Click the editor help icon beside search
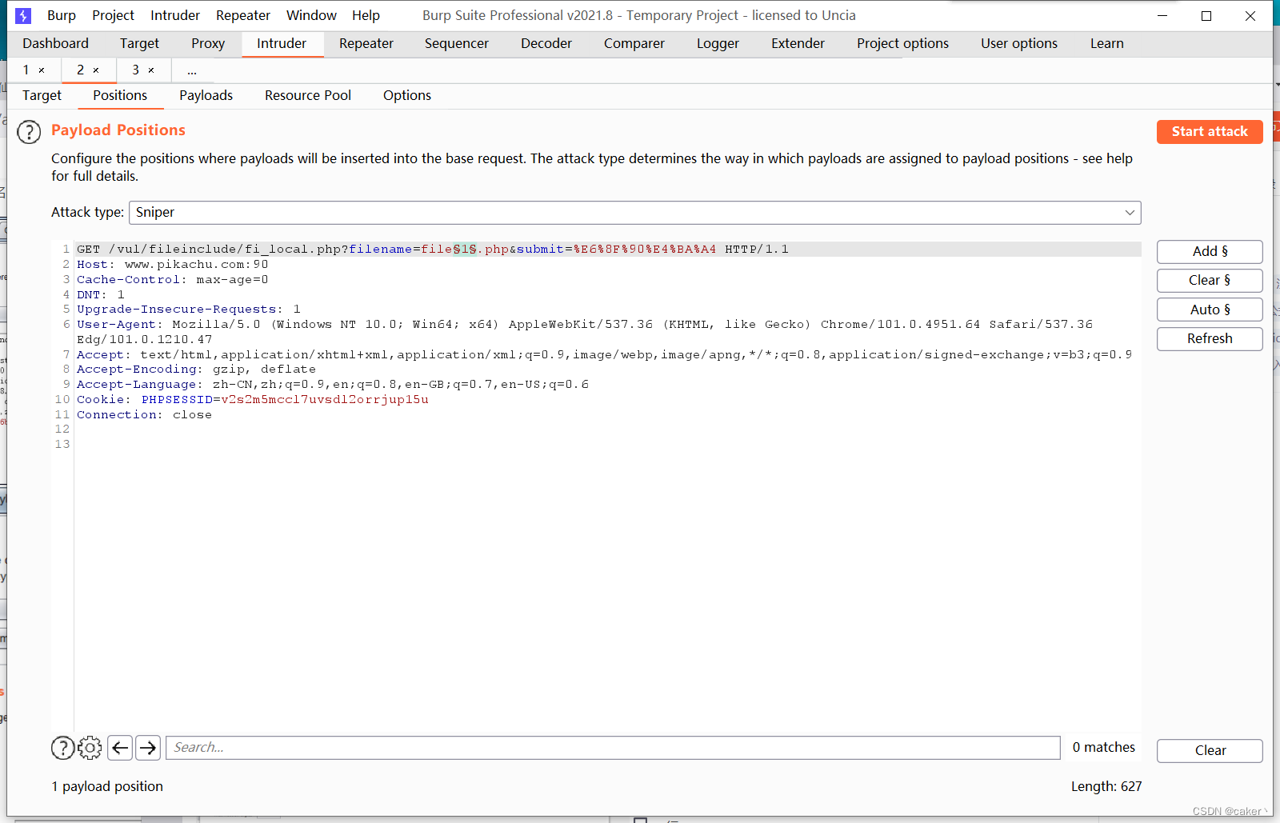The width and height of the screenshot is (1280, 823). (62, 748)
